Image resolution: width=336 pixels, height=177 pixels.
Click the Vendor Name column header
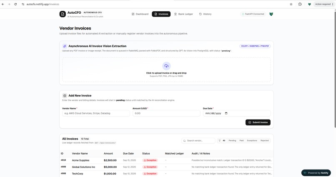(80, 153)
